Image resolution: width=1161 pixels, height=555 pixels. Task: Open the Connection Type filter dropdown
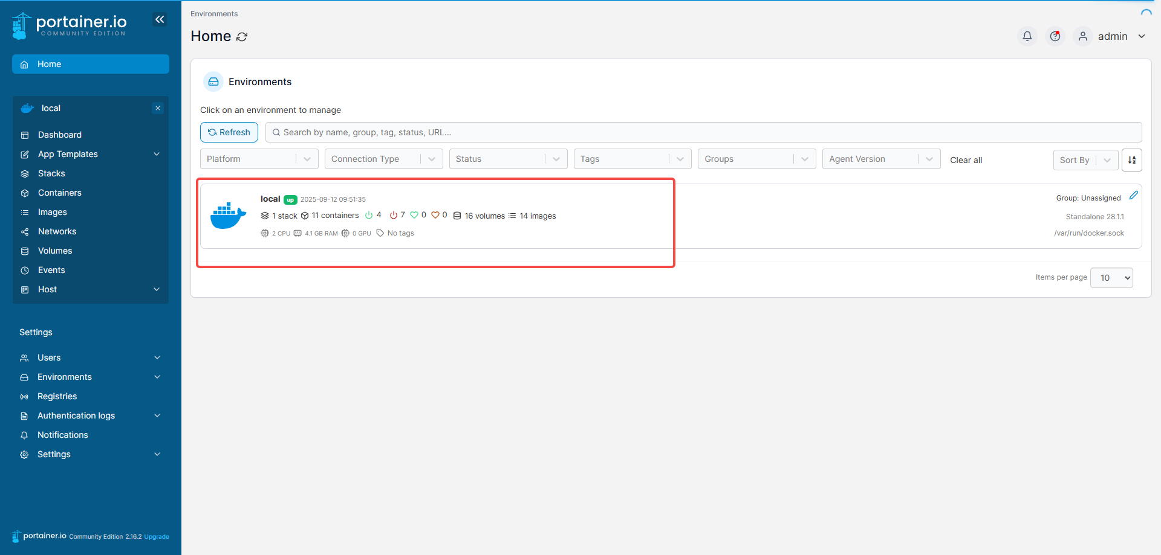tap(384, 159)
